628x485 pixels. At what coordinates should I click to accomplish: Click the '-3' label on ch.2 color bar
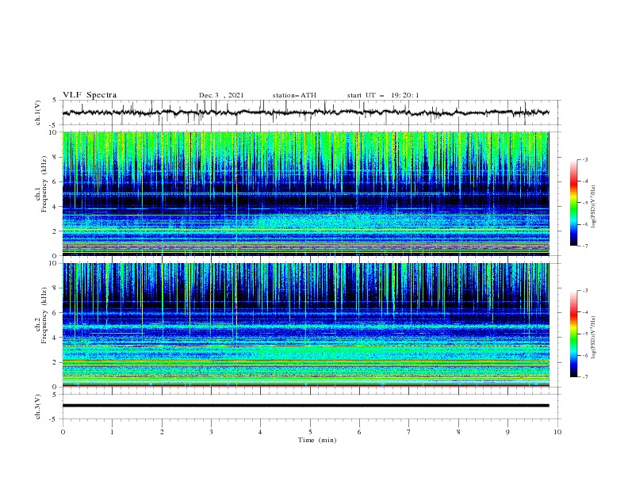584,291
